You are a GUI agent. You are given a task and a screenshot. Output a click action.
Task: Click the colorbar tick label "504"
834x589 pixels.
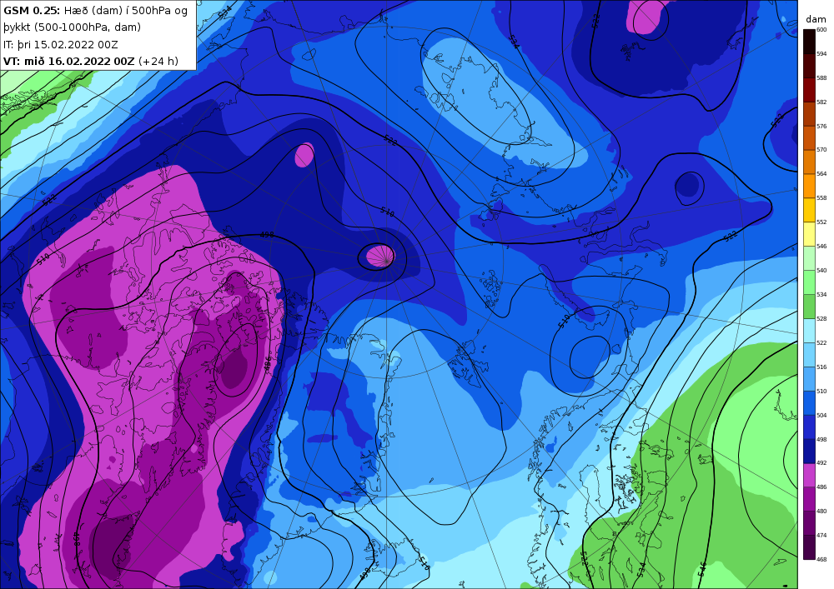tap(821, 416)
